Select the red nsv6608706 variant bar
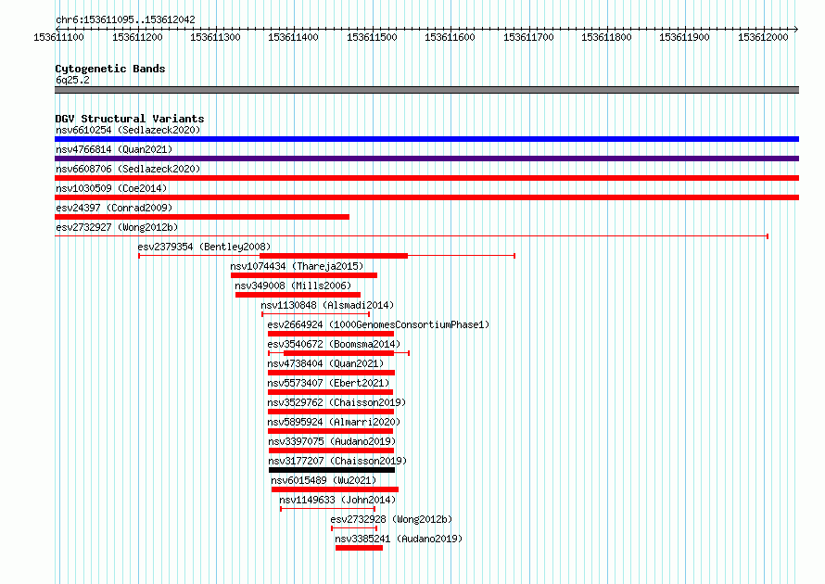This screenshot has width=825, height=584. click(x=426, y=178)
